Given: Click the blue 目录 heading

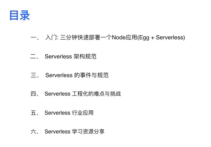Looking at the screenshot, I should click(x=20, y=15).
